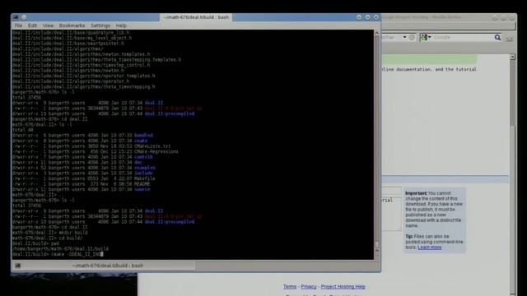Screen dimensions: 527x296
Task: Click the Konsole scrollbar thumb near the bottom
Action: (377, 244)
